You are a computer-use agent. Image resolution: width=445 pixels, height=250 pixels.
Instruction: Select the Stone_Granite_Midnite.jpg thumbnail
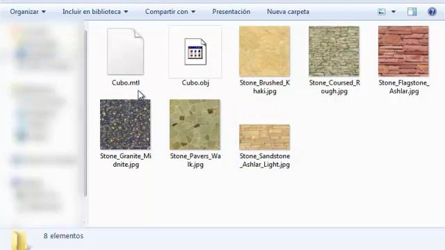[125, 124]
